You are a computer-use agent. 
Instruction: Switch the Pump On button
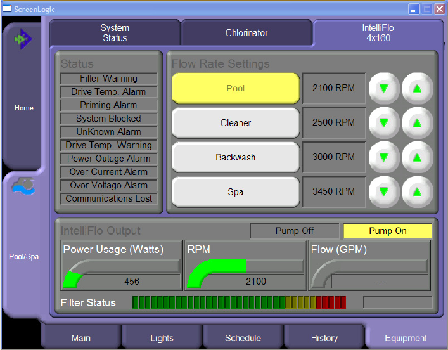387,231
